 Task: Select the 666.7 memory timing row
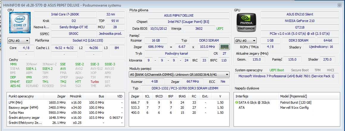(x=179, y=102)
